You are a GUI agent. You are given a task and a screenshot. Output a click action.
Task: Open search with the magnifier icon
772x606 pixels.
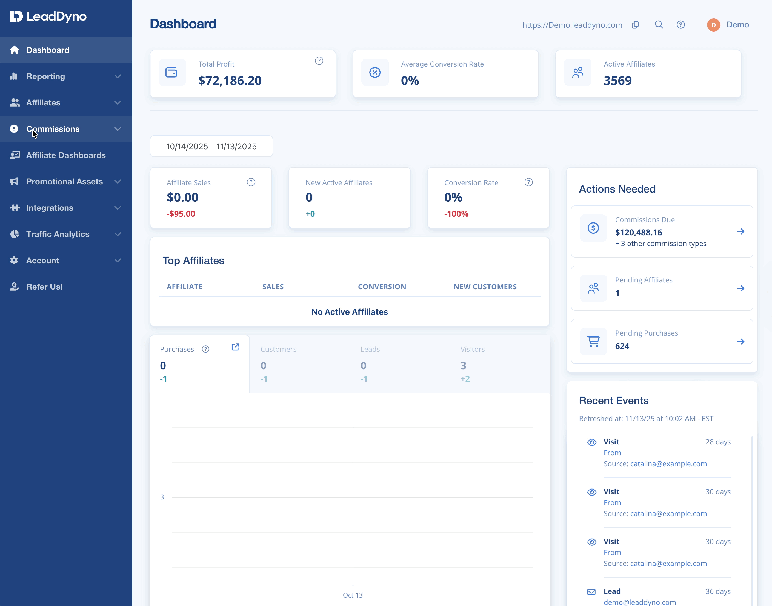(659, 24)
